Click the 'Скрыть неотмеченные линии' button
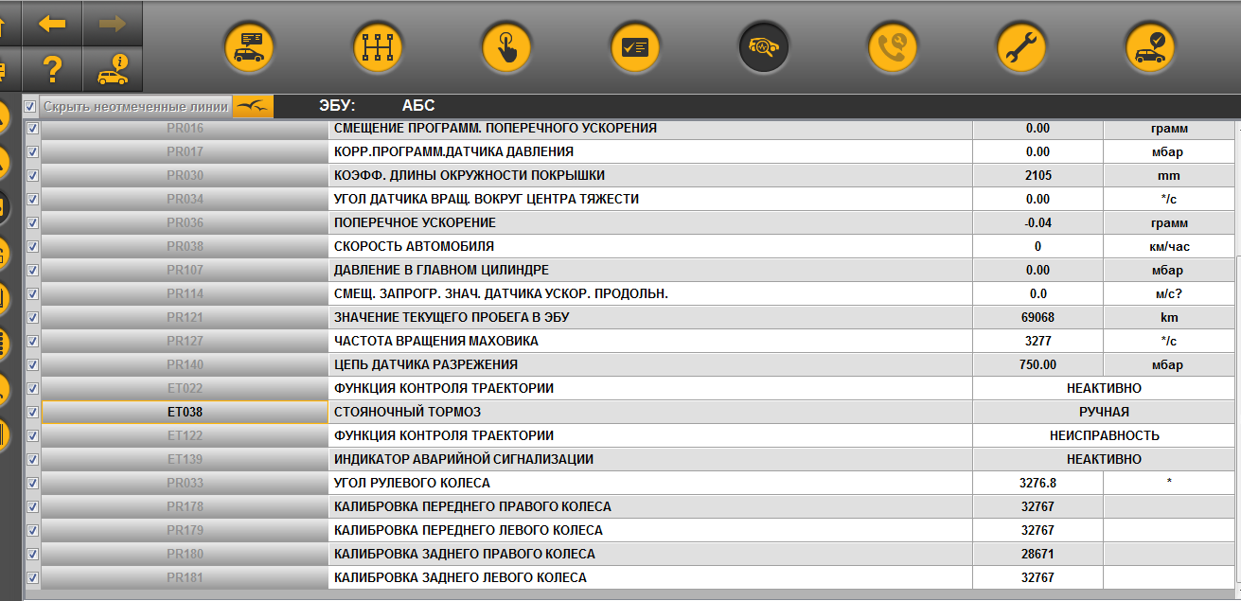Screen dimensions: 1241x601 click(x=135, y=106)
